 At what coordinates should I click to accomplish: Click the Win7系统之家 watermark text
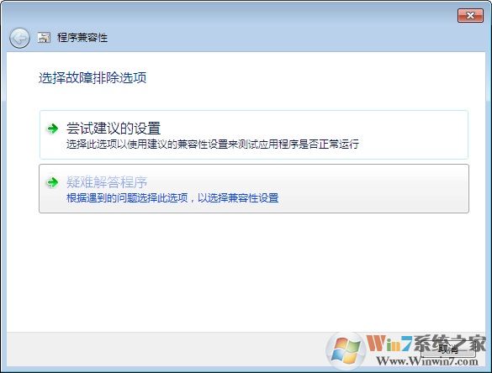(426, 343)
